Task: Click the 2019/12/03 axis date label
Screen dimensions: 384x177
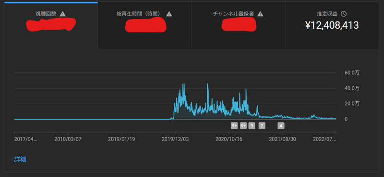Action: [175, 139]
